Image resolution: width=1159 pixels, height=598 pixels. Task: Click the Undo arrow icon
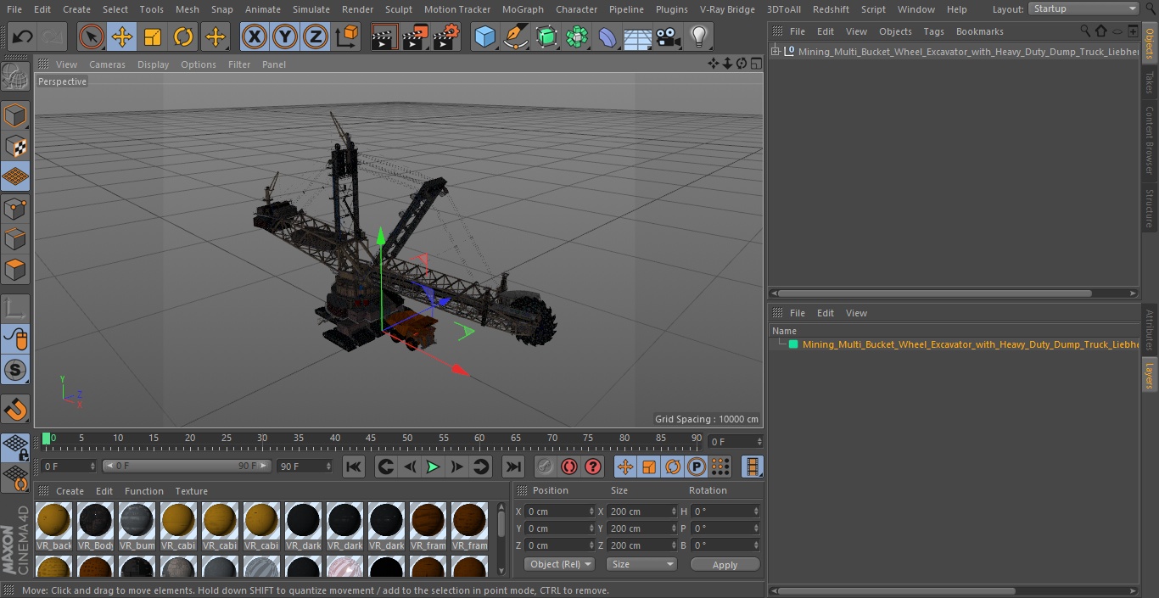point(23,36)
